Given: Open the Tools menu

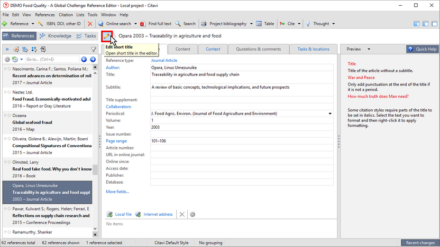Looking at the screenshot, I should (93, 15).
